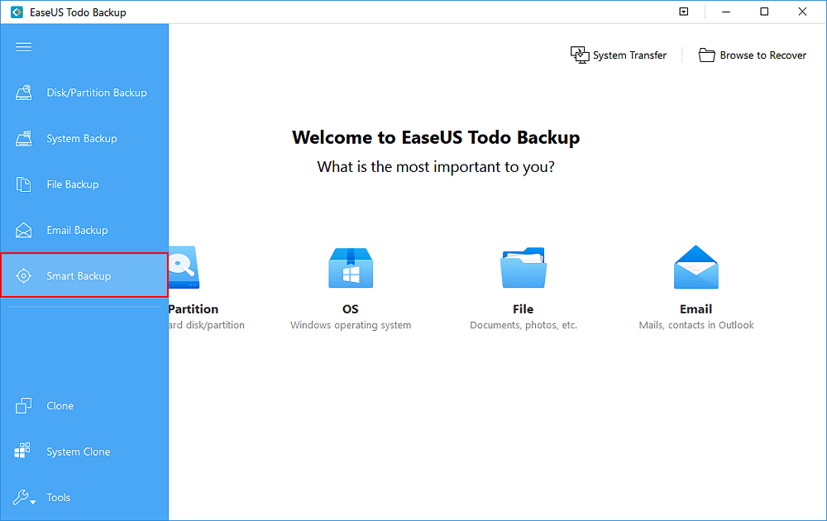The width and height of the screenshot is (827, 521).
Task: Select Smart Backup label in sidebar
Action: (x=79, y=275)
